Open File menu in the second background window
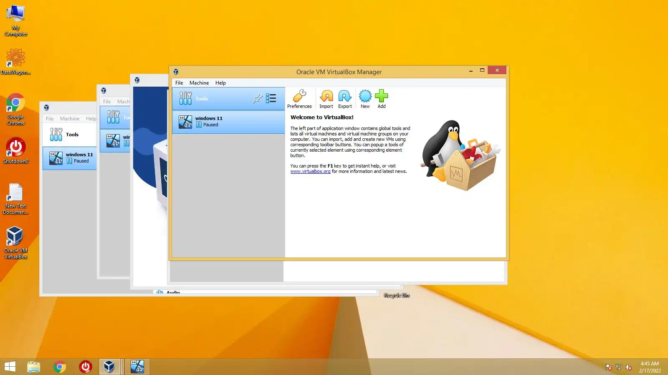The height and width of the screenshot is (375, 668). (x=107, y=102)
